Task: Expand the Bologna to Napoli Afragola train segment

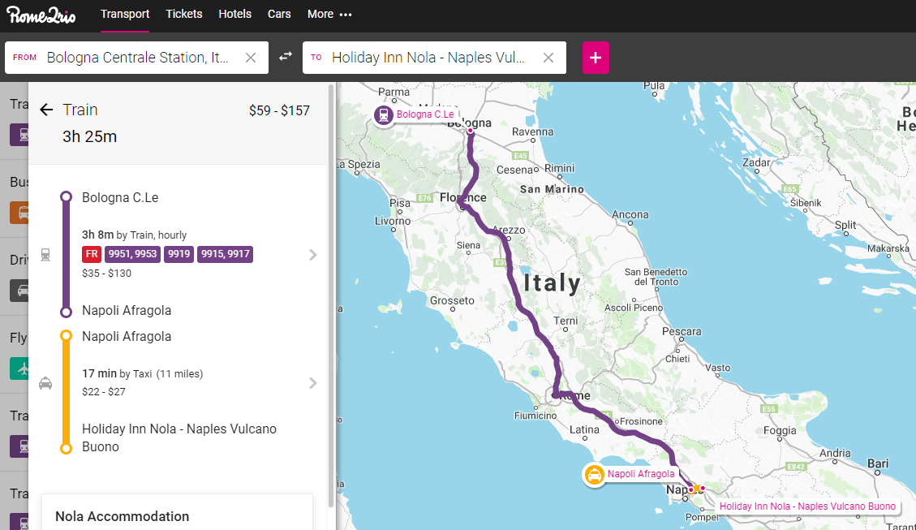Action: click(312, 255)
